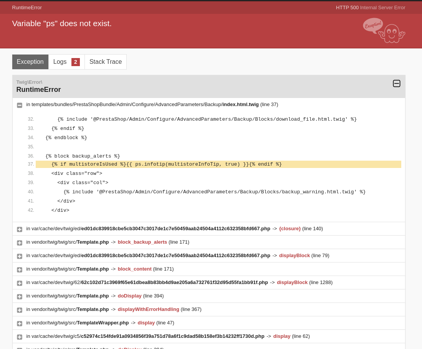Expand the displayWithErrorHandling frame
Screen dimensions: 422x349
coord(19,310)
